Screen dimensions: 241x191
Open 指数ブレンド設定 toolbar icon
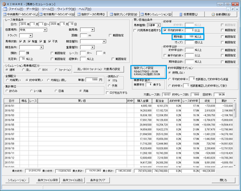pyautogui.click(x=111, y=14)
